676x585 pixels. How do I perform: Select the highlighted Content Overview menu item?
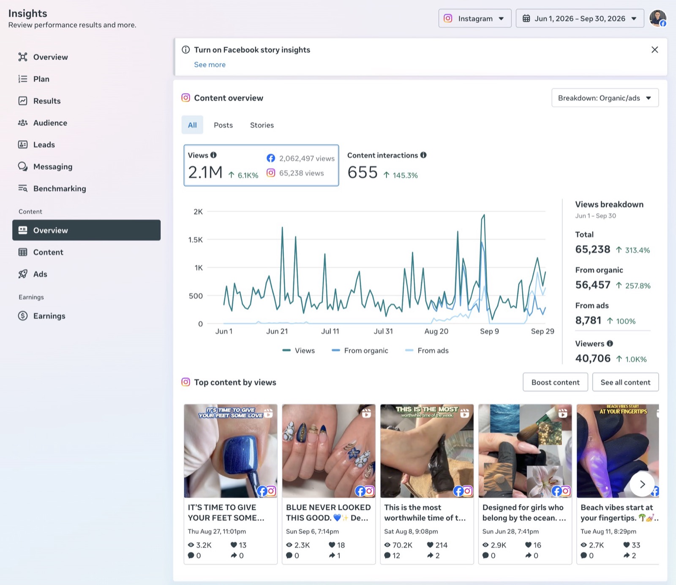point(86,230)
